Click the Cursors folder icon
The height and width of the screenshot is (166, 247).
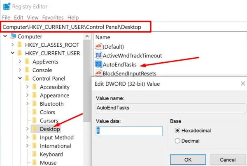[x=34, y=121]
